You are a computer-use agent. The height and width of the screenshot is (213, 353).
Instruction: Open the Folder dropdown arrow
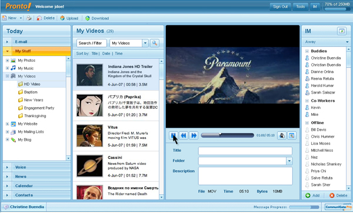[289, 161]
